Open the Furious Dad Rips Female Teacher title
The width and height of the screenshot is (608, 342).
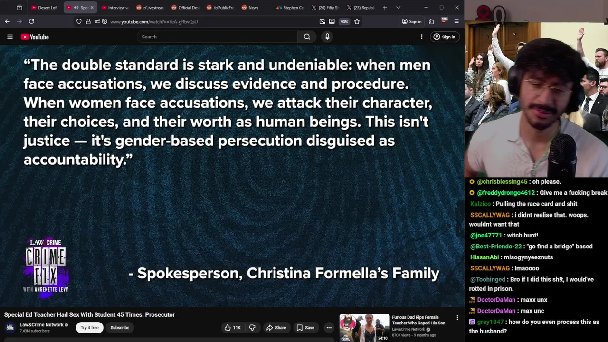pos(418,320)
